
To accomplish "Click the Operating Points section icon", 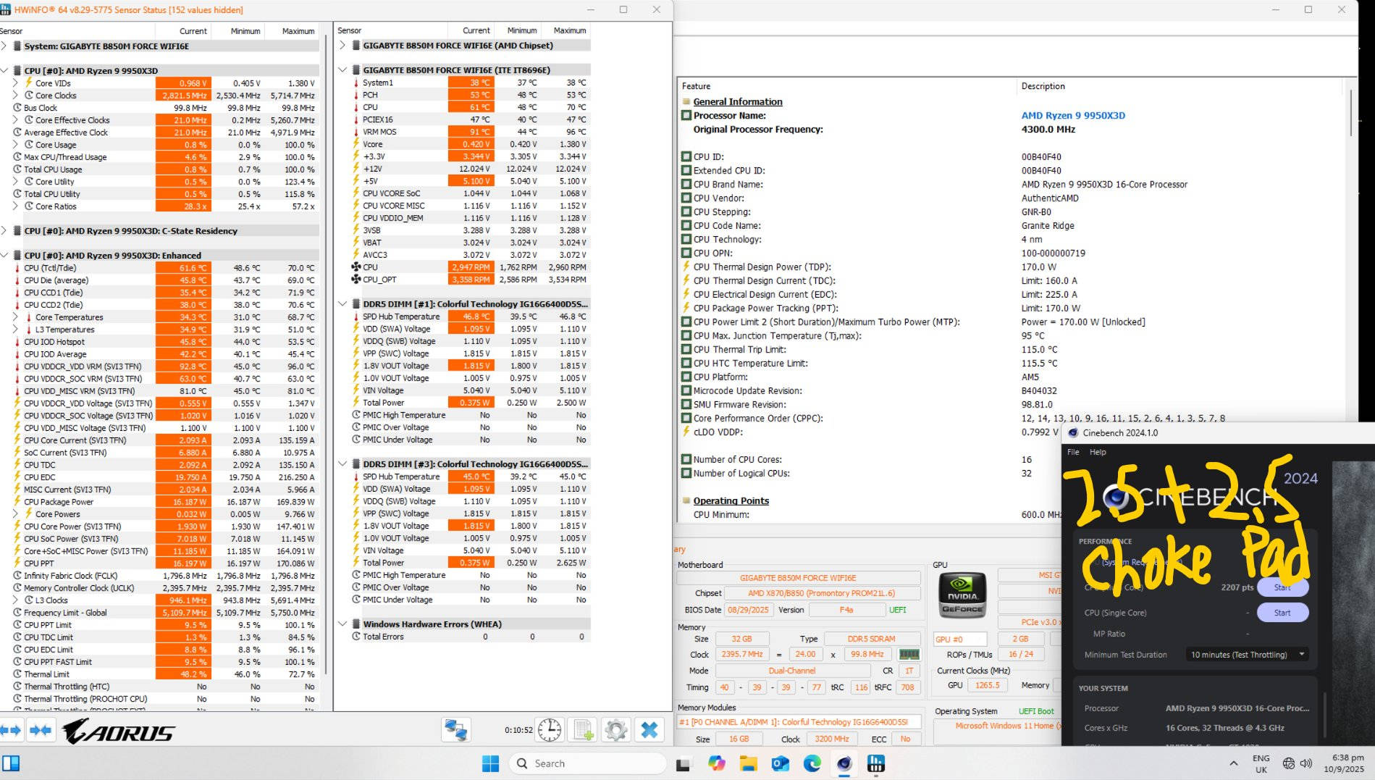I will click(686, 500).
